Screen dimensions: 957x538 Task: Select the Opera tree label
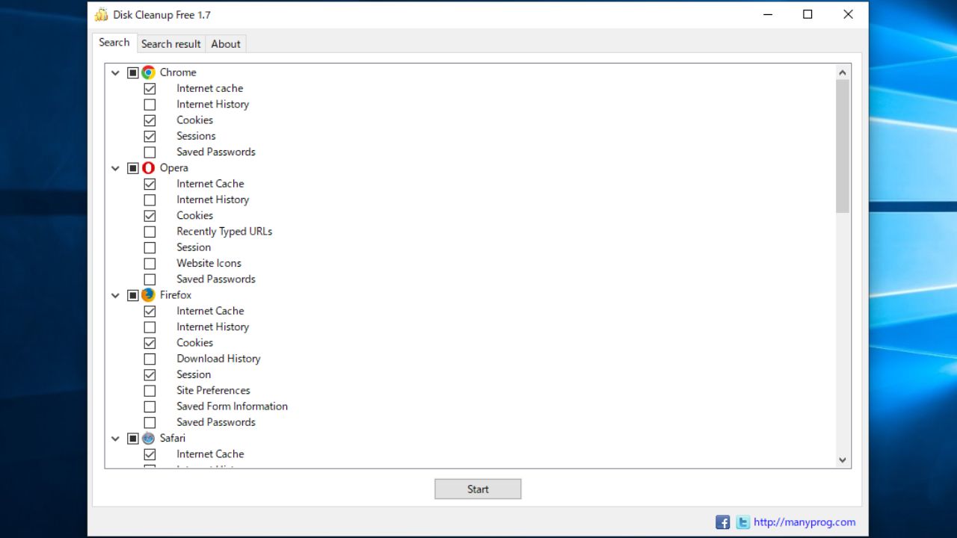coord(174,168)
